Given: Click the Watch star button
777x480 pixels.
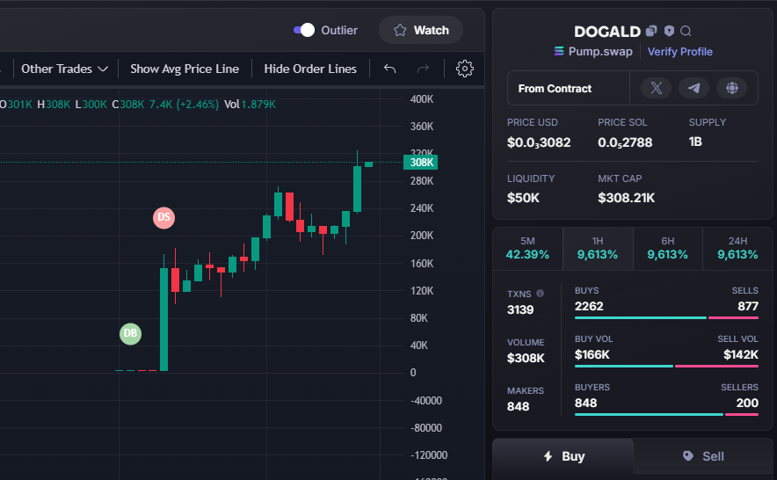Looking at the screenshot, I should pos(421,30).
